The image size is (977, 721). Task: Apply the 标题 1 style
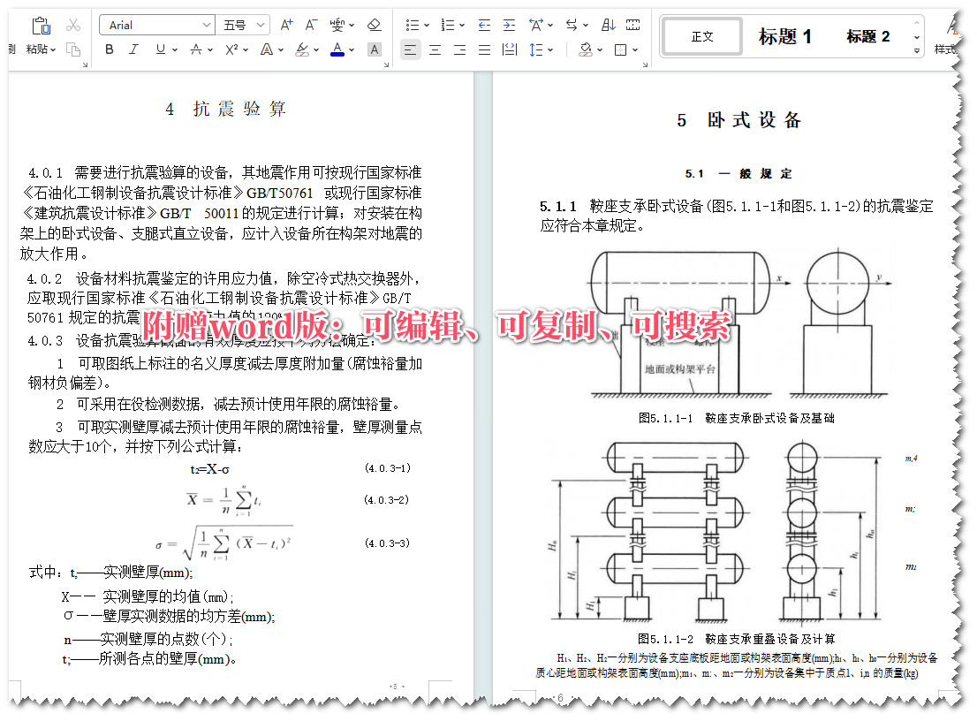coord(786,36)
